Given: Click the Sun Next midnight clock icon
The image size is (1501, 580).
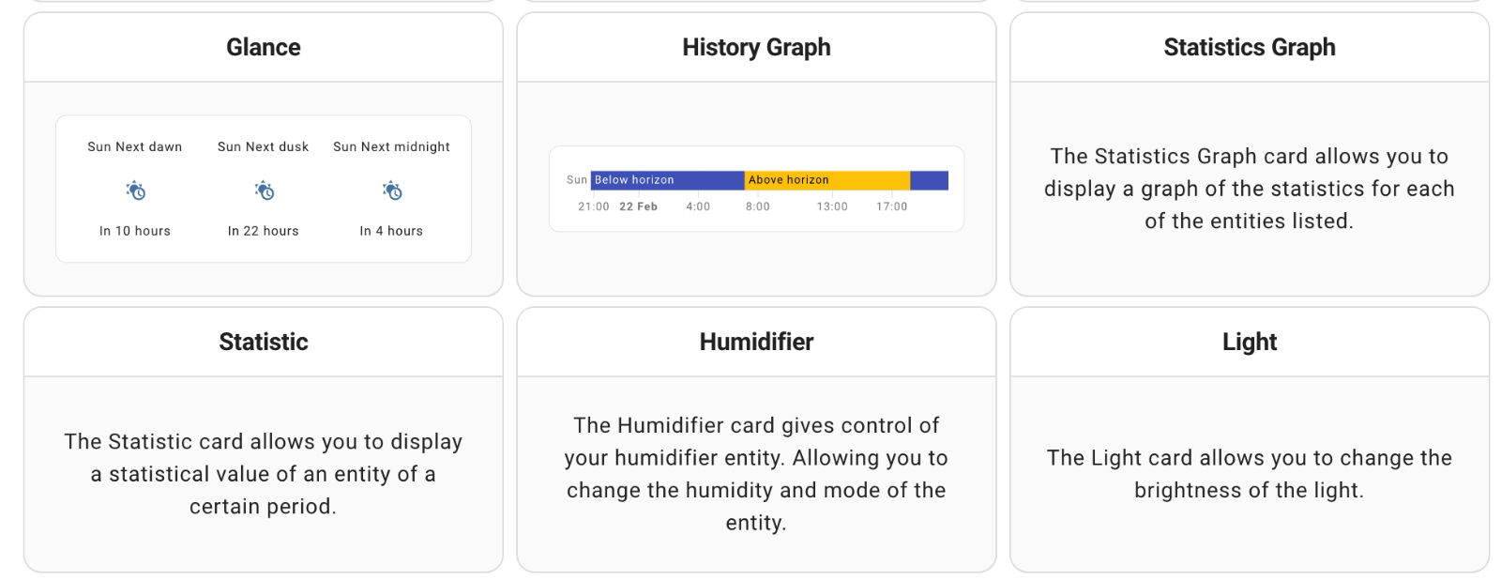Looking at the screenshot, I should pyautogui.click(x=392, y=191).
